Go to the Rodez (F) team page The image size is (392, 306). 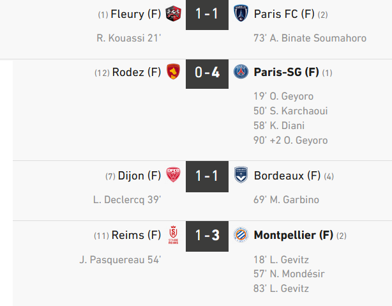coord(137,72)
